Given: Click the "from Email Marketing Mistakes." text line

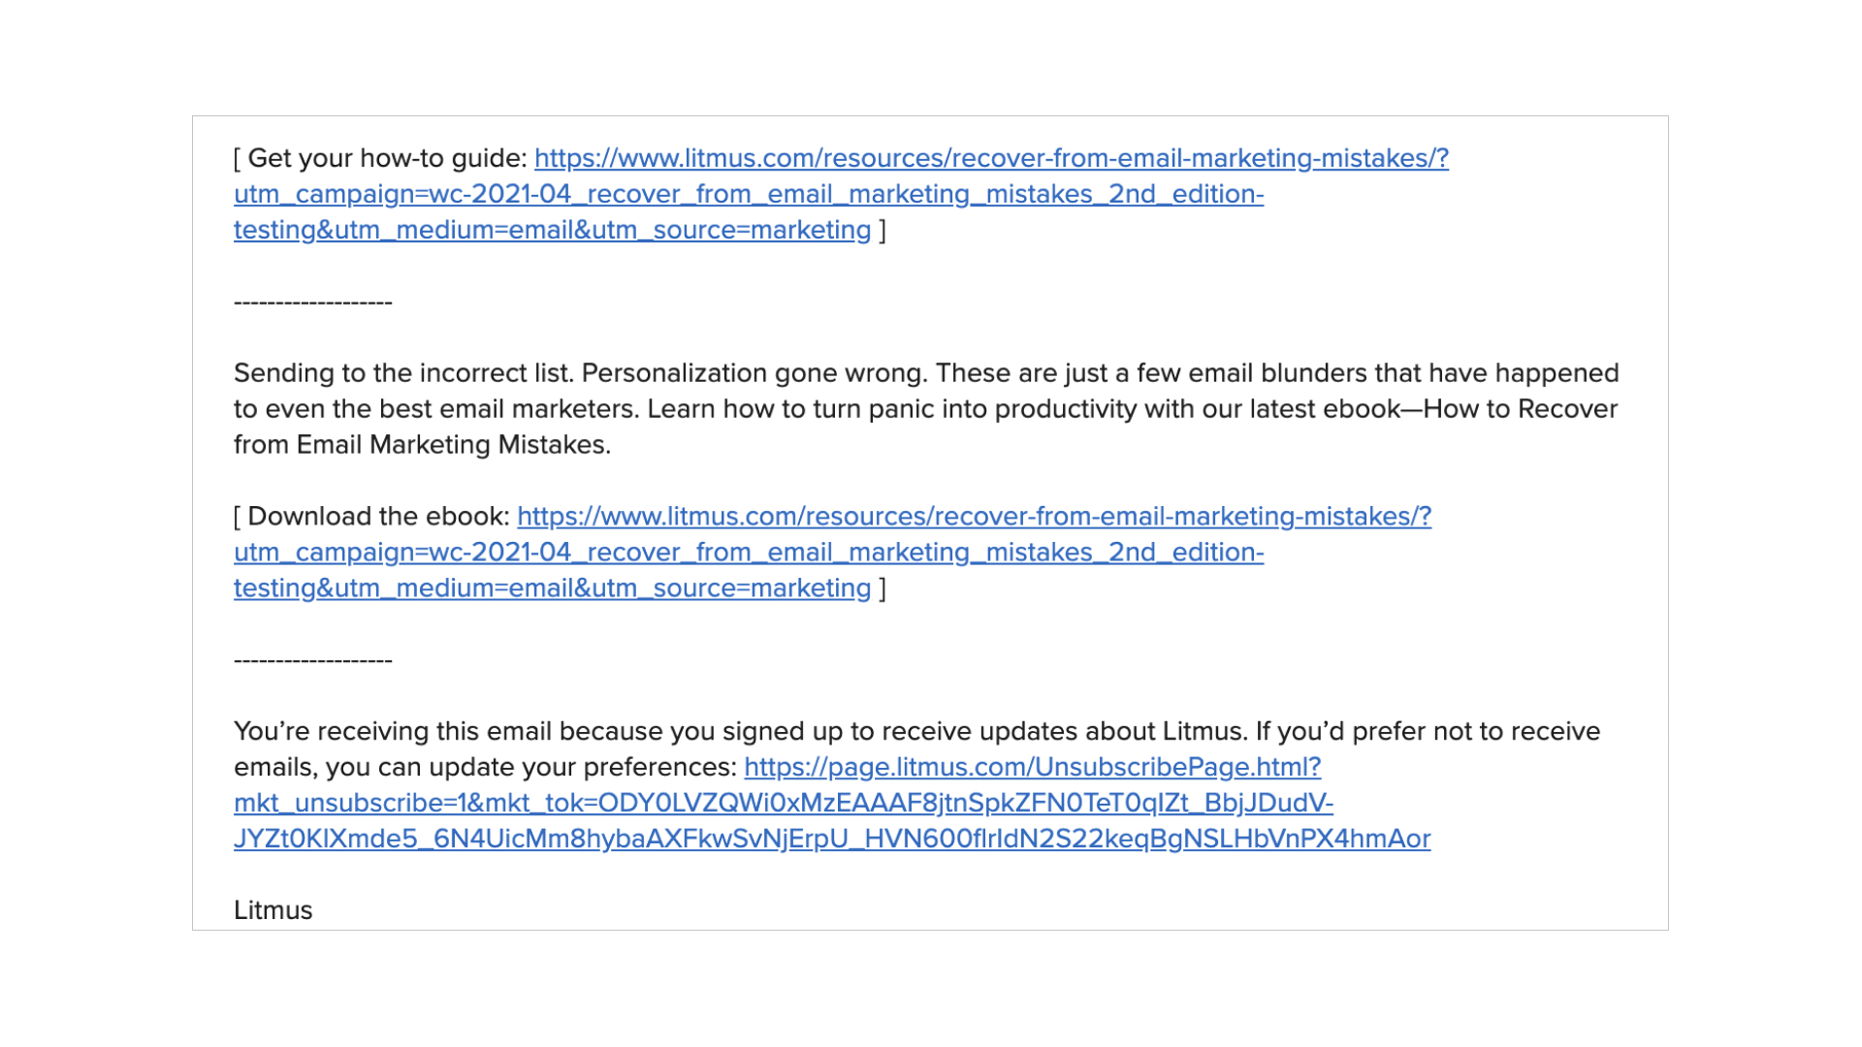Looking at the screenshot, I should coord(422,445).
